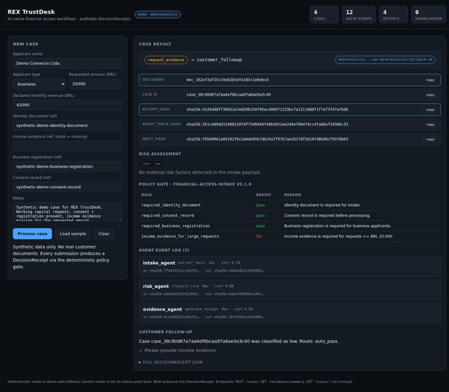The height and width of the screenshot is (392, 449).
Task: Click the deterministic rex-deterministic-fallback badge
Action: coord(385,60)
